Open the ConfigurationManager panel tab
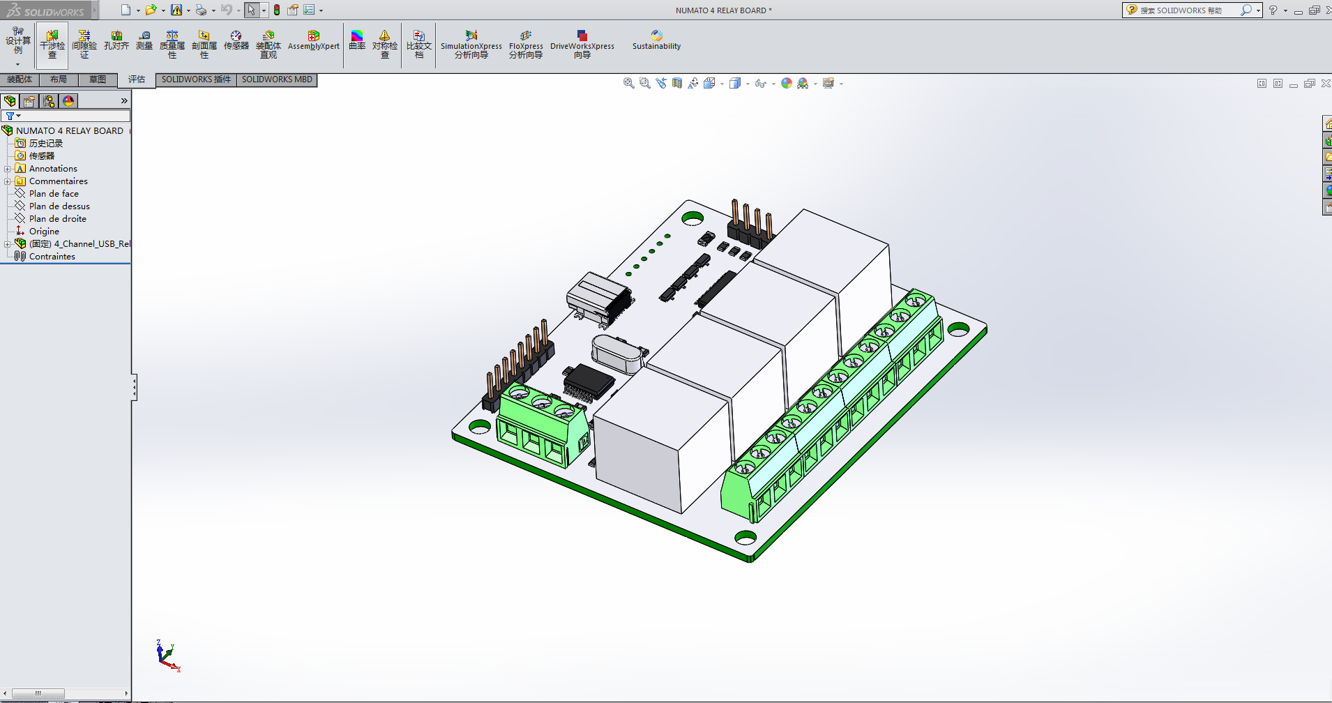This screenshot has width=1332, height=703. [49, 101]
